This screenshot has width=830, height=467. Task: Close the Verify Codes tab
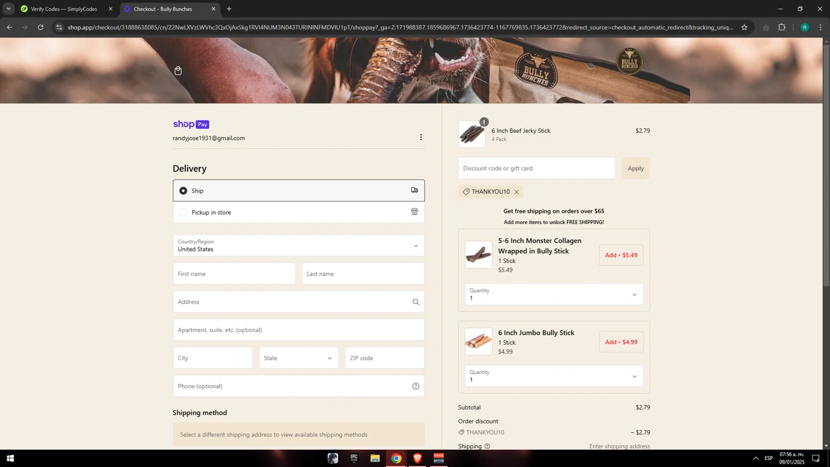(110, 9)
